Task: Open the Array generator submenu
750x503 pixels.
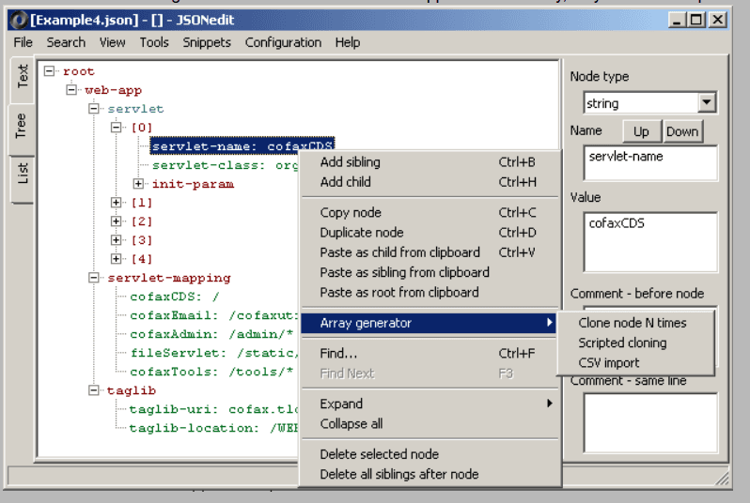Action: (x=430, y=324)
